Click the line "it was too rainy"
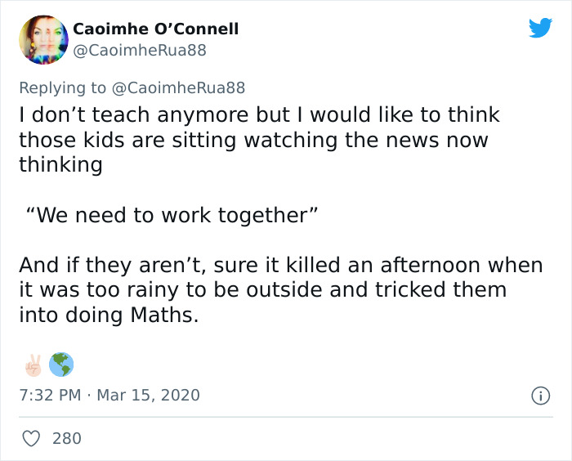The height and width of the screenshot is (461, 572). point(262,290)
